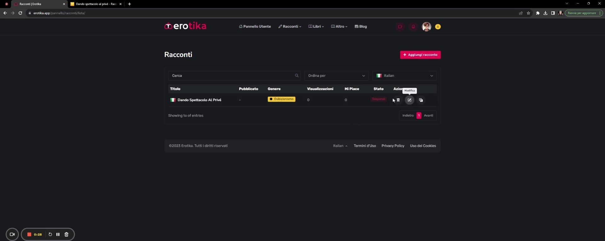Toggle the camera icon in recorder bar
This screenshot has width=605, height=241.
tap(12, 234)
